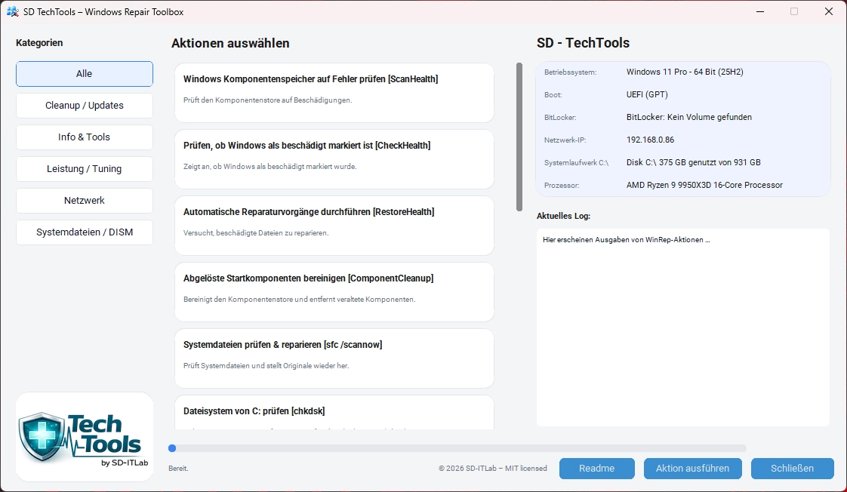
Task: Select the RestoreHealth repair action
Action: 334,226
